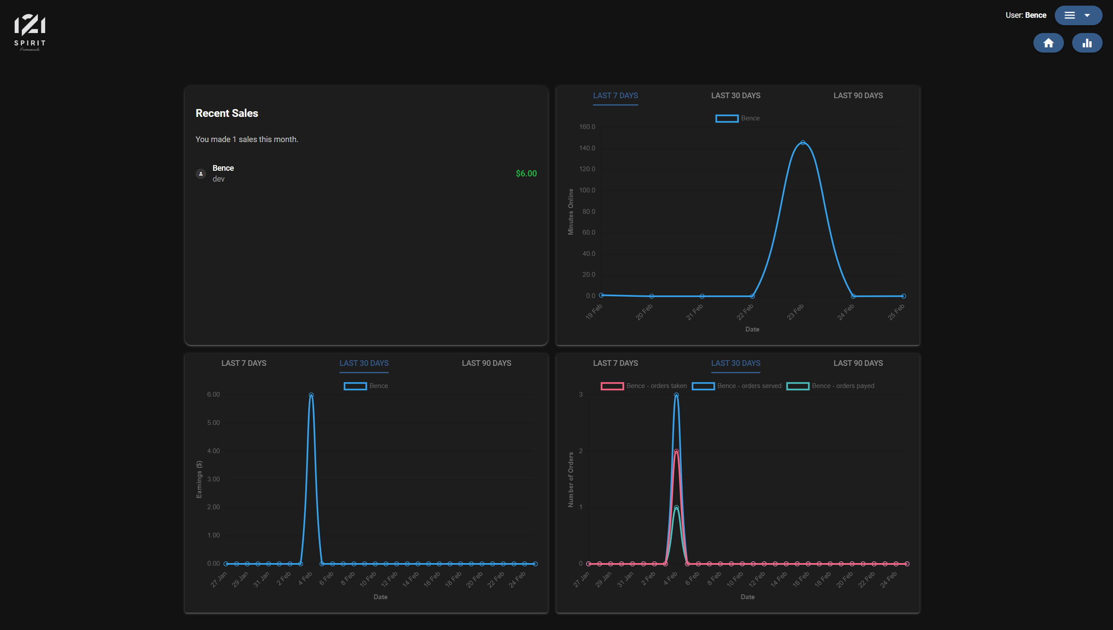Switch Orders chart to Last 90 Days
Viewport: 1113px width, 630px height.
click(x=858, y=363)
